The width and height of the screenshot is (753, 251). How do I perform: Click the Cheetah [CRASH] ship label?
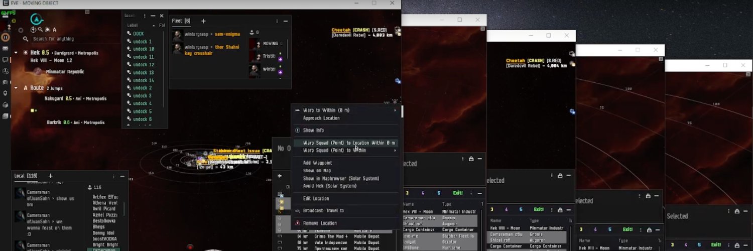[350, 30]
